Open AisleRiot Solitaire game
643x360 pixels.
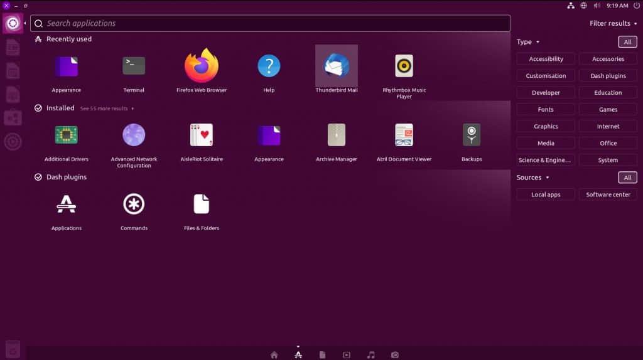coord(201,135)
